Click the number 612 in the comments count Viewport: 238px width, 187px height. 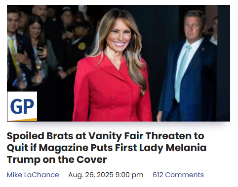point(158,175)
